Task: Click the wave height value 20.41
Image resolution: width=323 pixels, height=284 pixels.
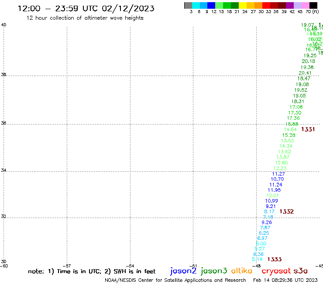Action: (x=305, y=73)
